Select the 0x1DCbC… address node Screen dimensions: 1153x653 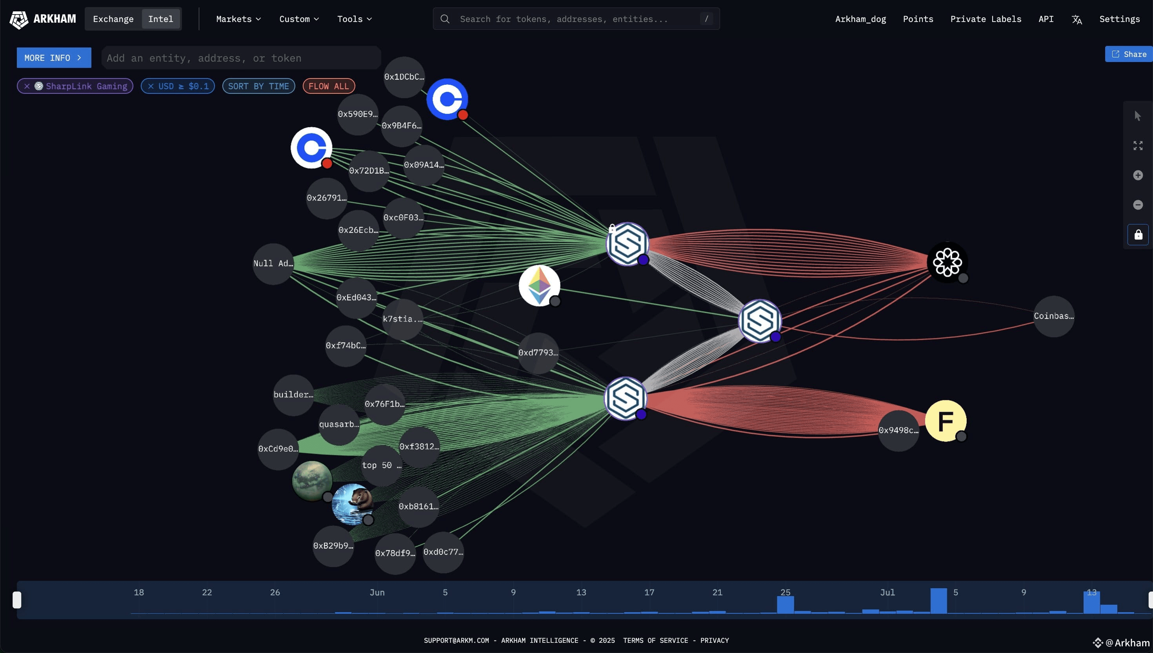[x=404, y=77]
